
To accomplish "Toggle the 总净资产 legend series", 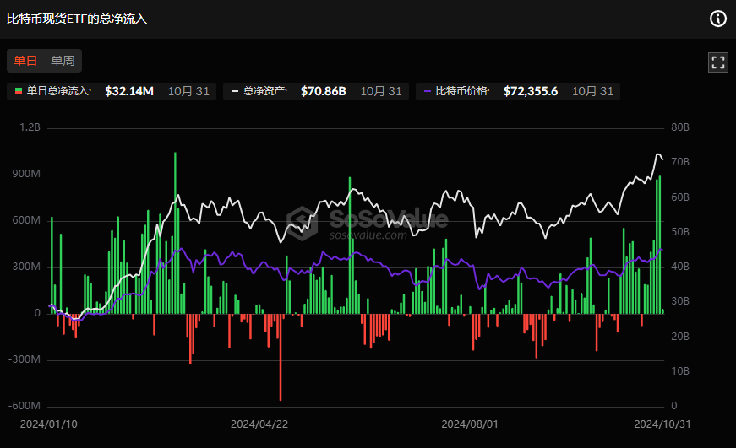I will [316, 91].
